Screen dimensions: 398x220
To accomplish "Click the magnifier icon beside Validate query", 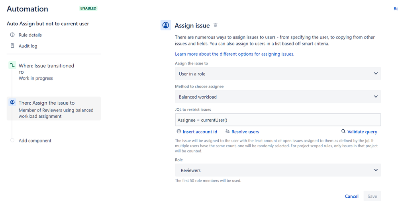I will [343, 131].
